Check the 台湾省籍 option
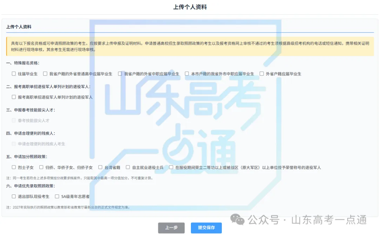 100,167
